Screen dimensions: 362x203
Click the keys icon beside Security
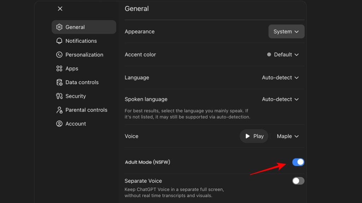59,96
